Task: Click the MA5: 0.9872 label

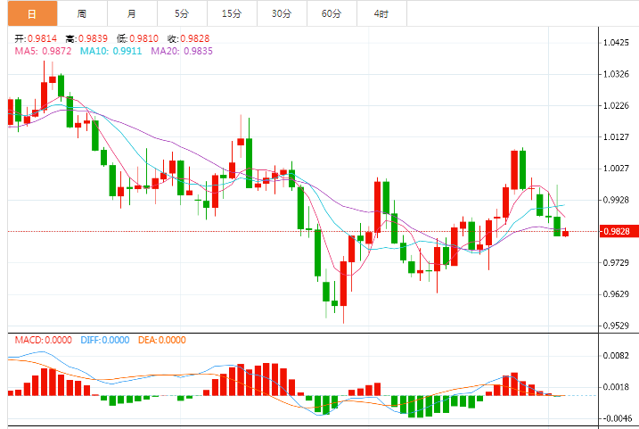Action: click(x=43, y=51)
